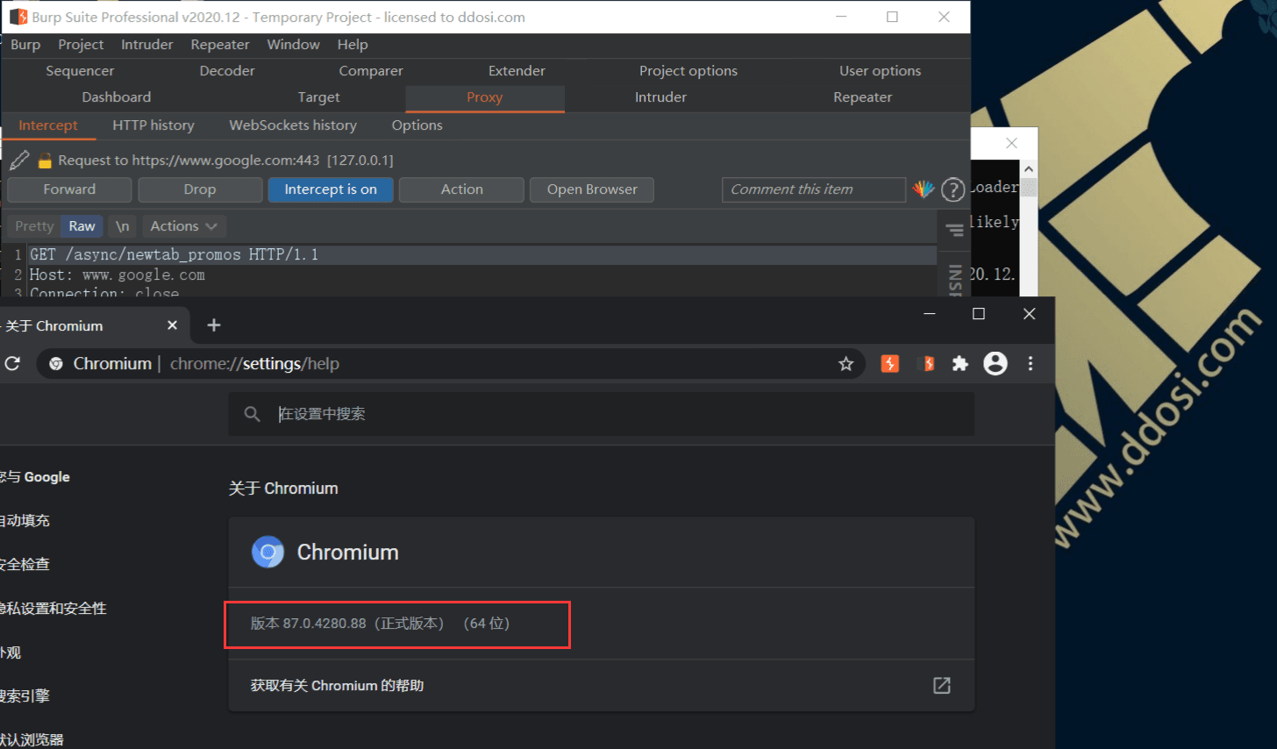Click the Forward button
The height and width of the screenshot is (749, 1277).
pos(69,189)
